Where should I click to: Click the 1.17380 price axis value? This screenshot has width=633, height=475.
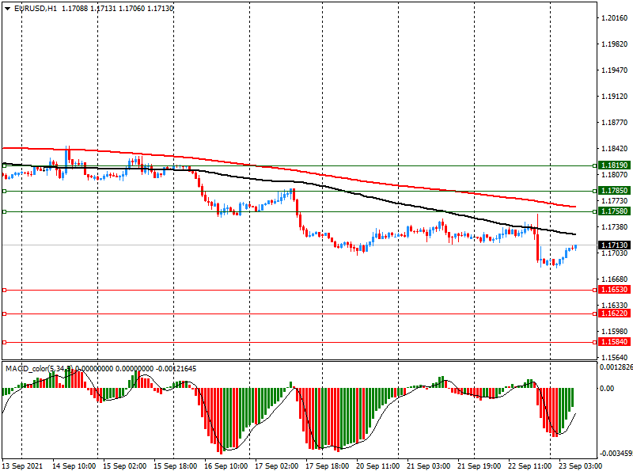[615, 227]
